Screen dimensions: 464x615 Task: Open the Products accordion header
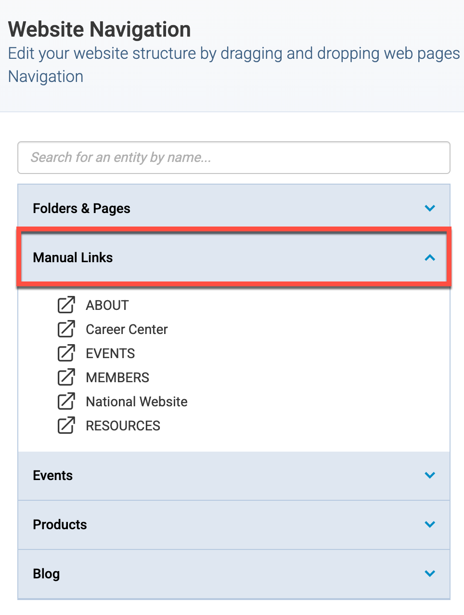(x=234, y=525)
